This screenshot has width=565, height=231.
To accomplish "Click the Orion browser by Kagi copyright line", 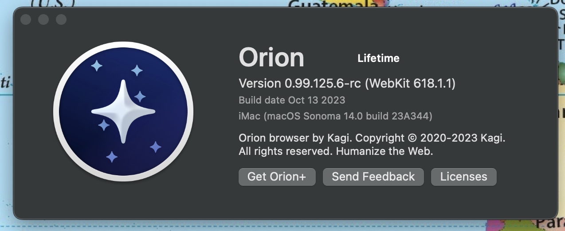I will (372, 138).
